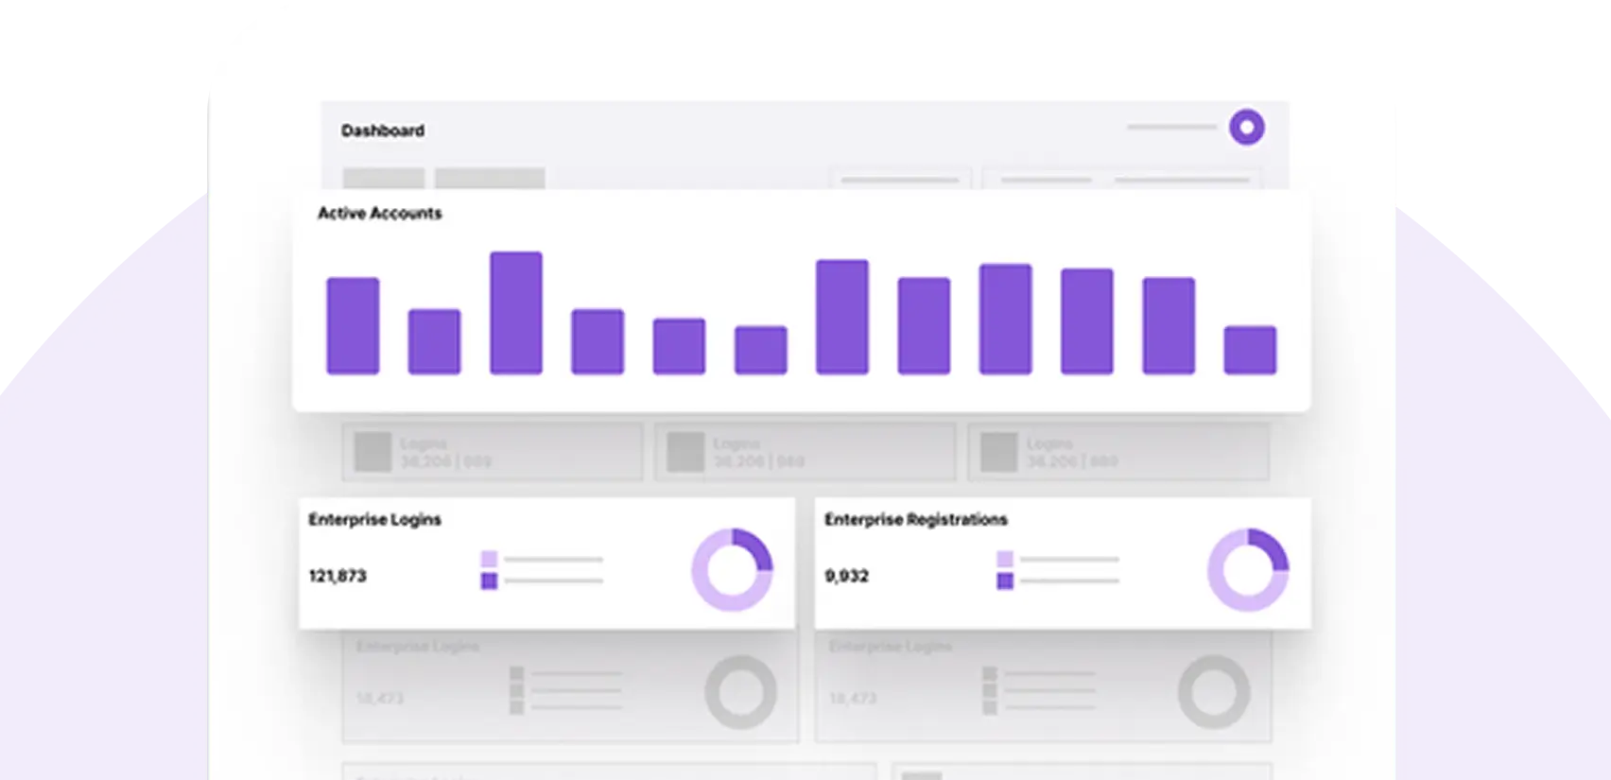Open the Dashboard title
Viewport: 1611px width, 780px height.
[x=383, y=130]
